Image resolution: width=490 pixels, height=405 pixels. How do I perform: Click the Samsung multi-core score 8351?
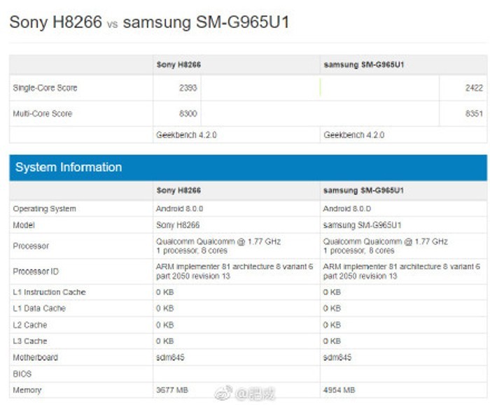pos(472,113)
